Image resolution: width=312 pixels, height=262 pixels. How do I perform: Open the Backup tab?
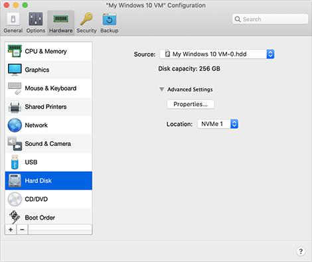coord(110,23)
